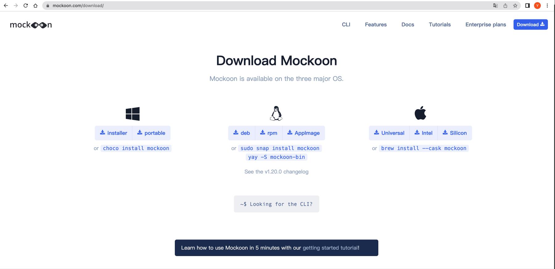Open the getting started tutorial link
The image size is (555, 269).
click(x=330, y=248)
